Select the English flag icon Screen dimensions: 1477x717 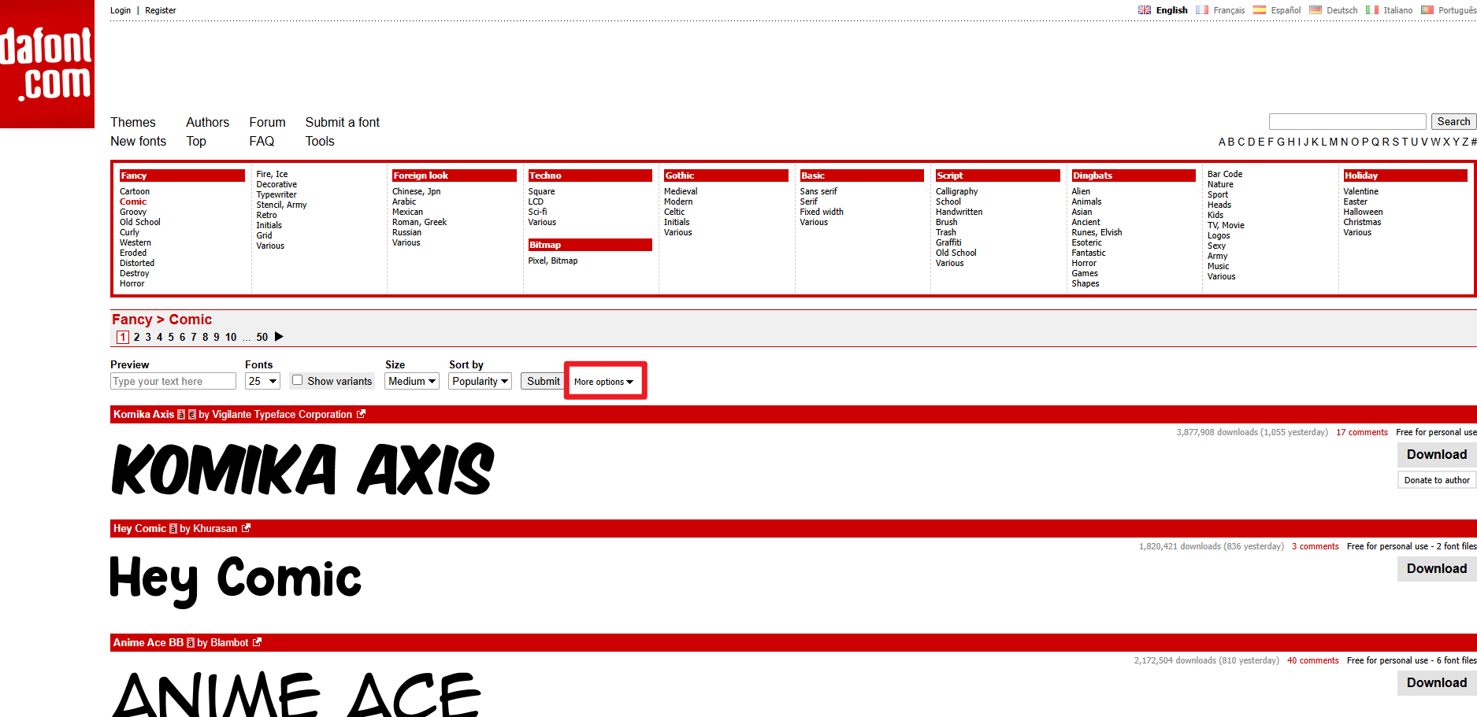[x=1145, y=10]
